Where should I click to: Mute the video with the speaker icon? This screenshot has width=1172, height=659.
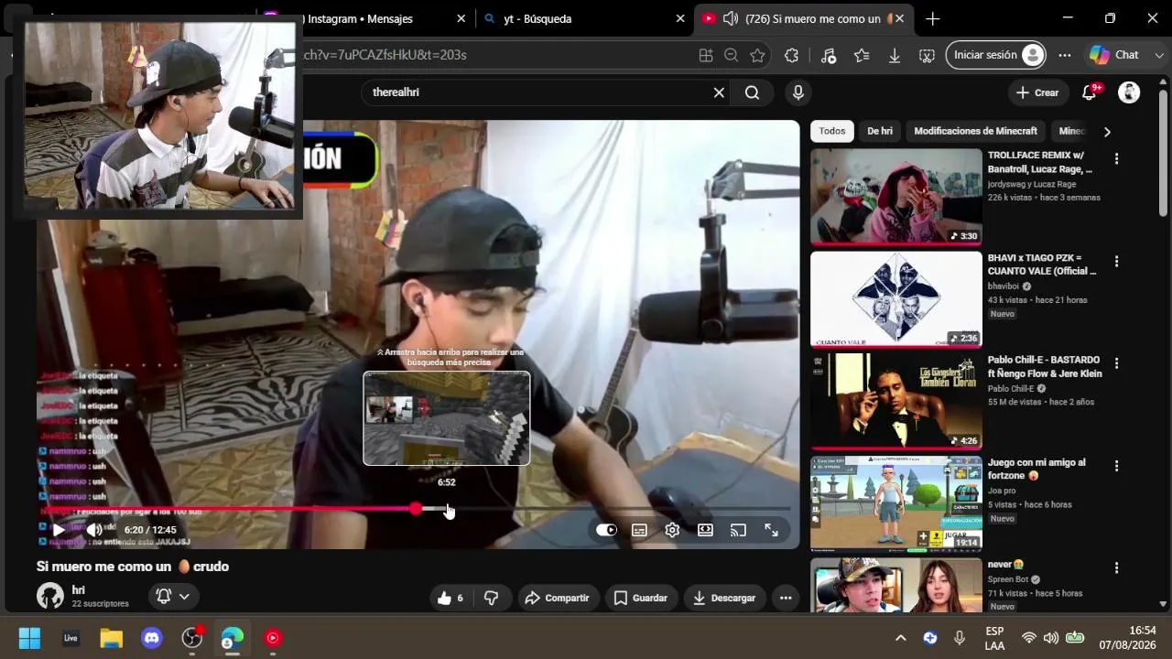(93, 530)
